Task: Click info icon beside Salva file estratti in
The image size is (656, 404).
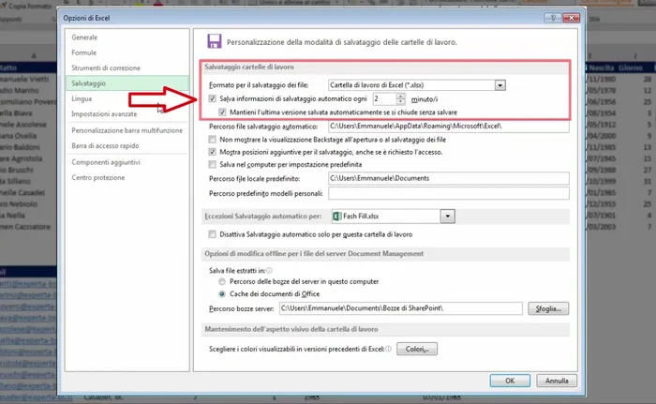Action: 271,269
